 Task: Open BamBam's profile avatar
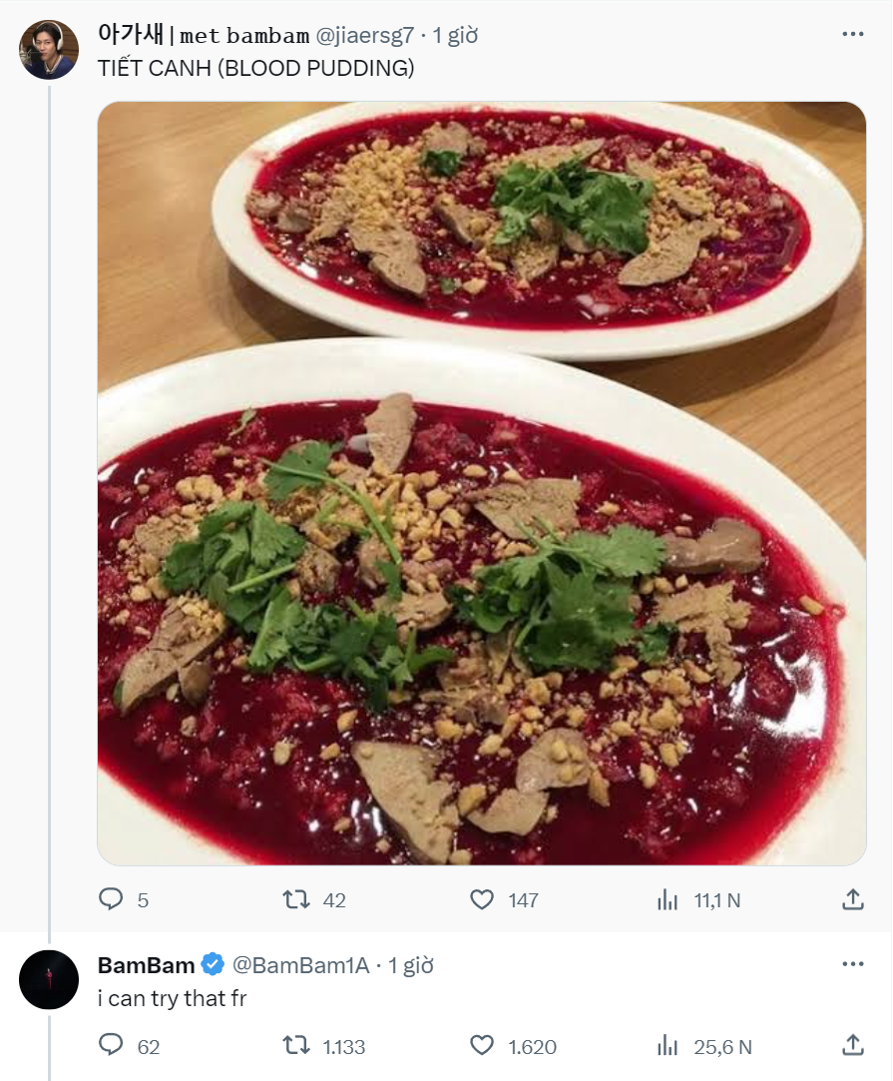click(x=49, y=979)
